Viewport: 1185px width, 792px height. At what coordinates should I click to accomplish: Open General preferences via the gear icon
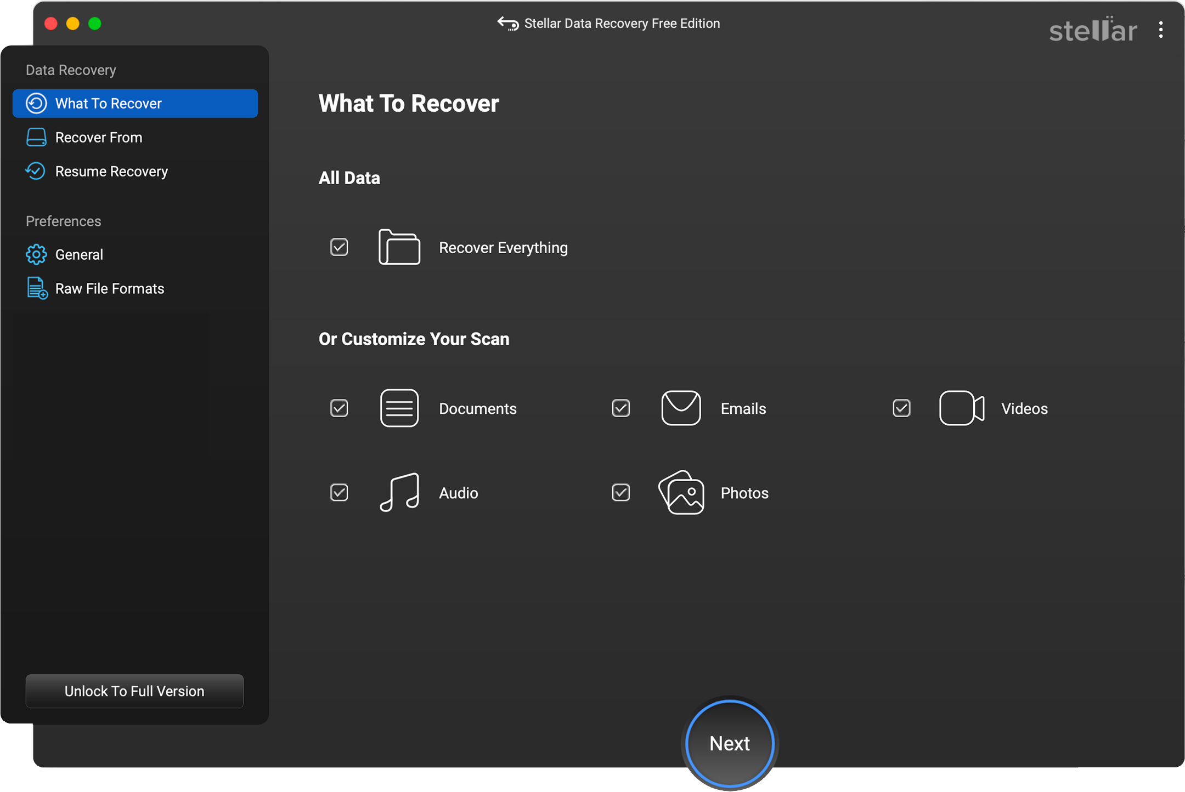click(x=36, y=254)
